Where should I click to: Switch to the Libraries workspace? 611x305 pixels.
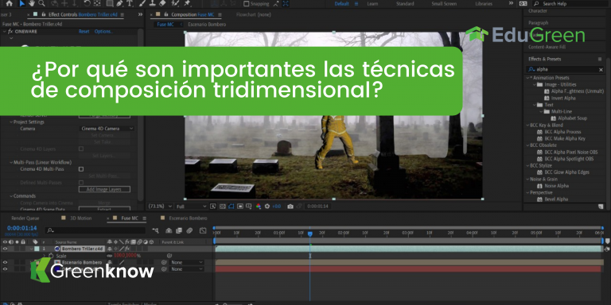[484, 4]
